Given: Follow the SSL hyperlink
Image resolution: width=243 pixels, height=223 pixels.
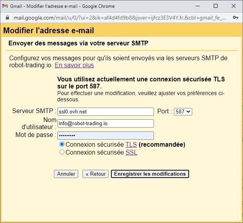Looking at the screenshot, I should (131, 152).
